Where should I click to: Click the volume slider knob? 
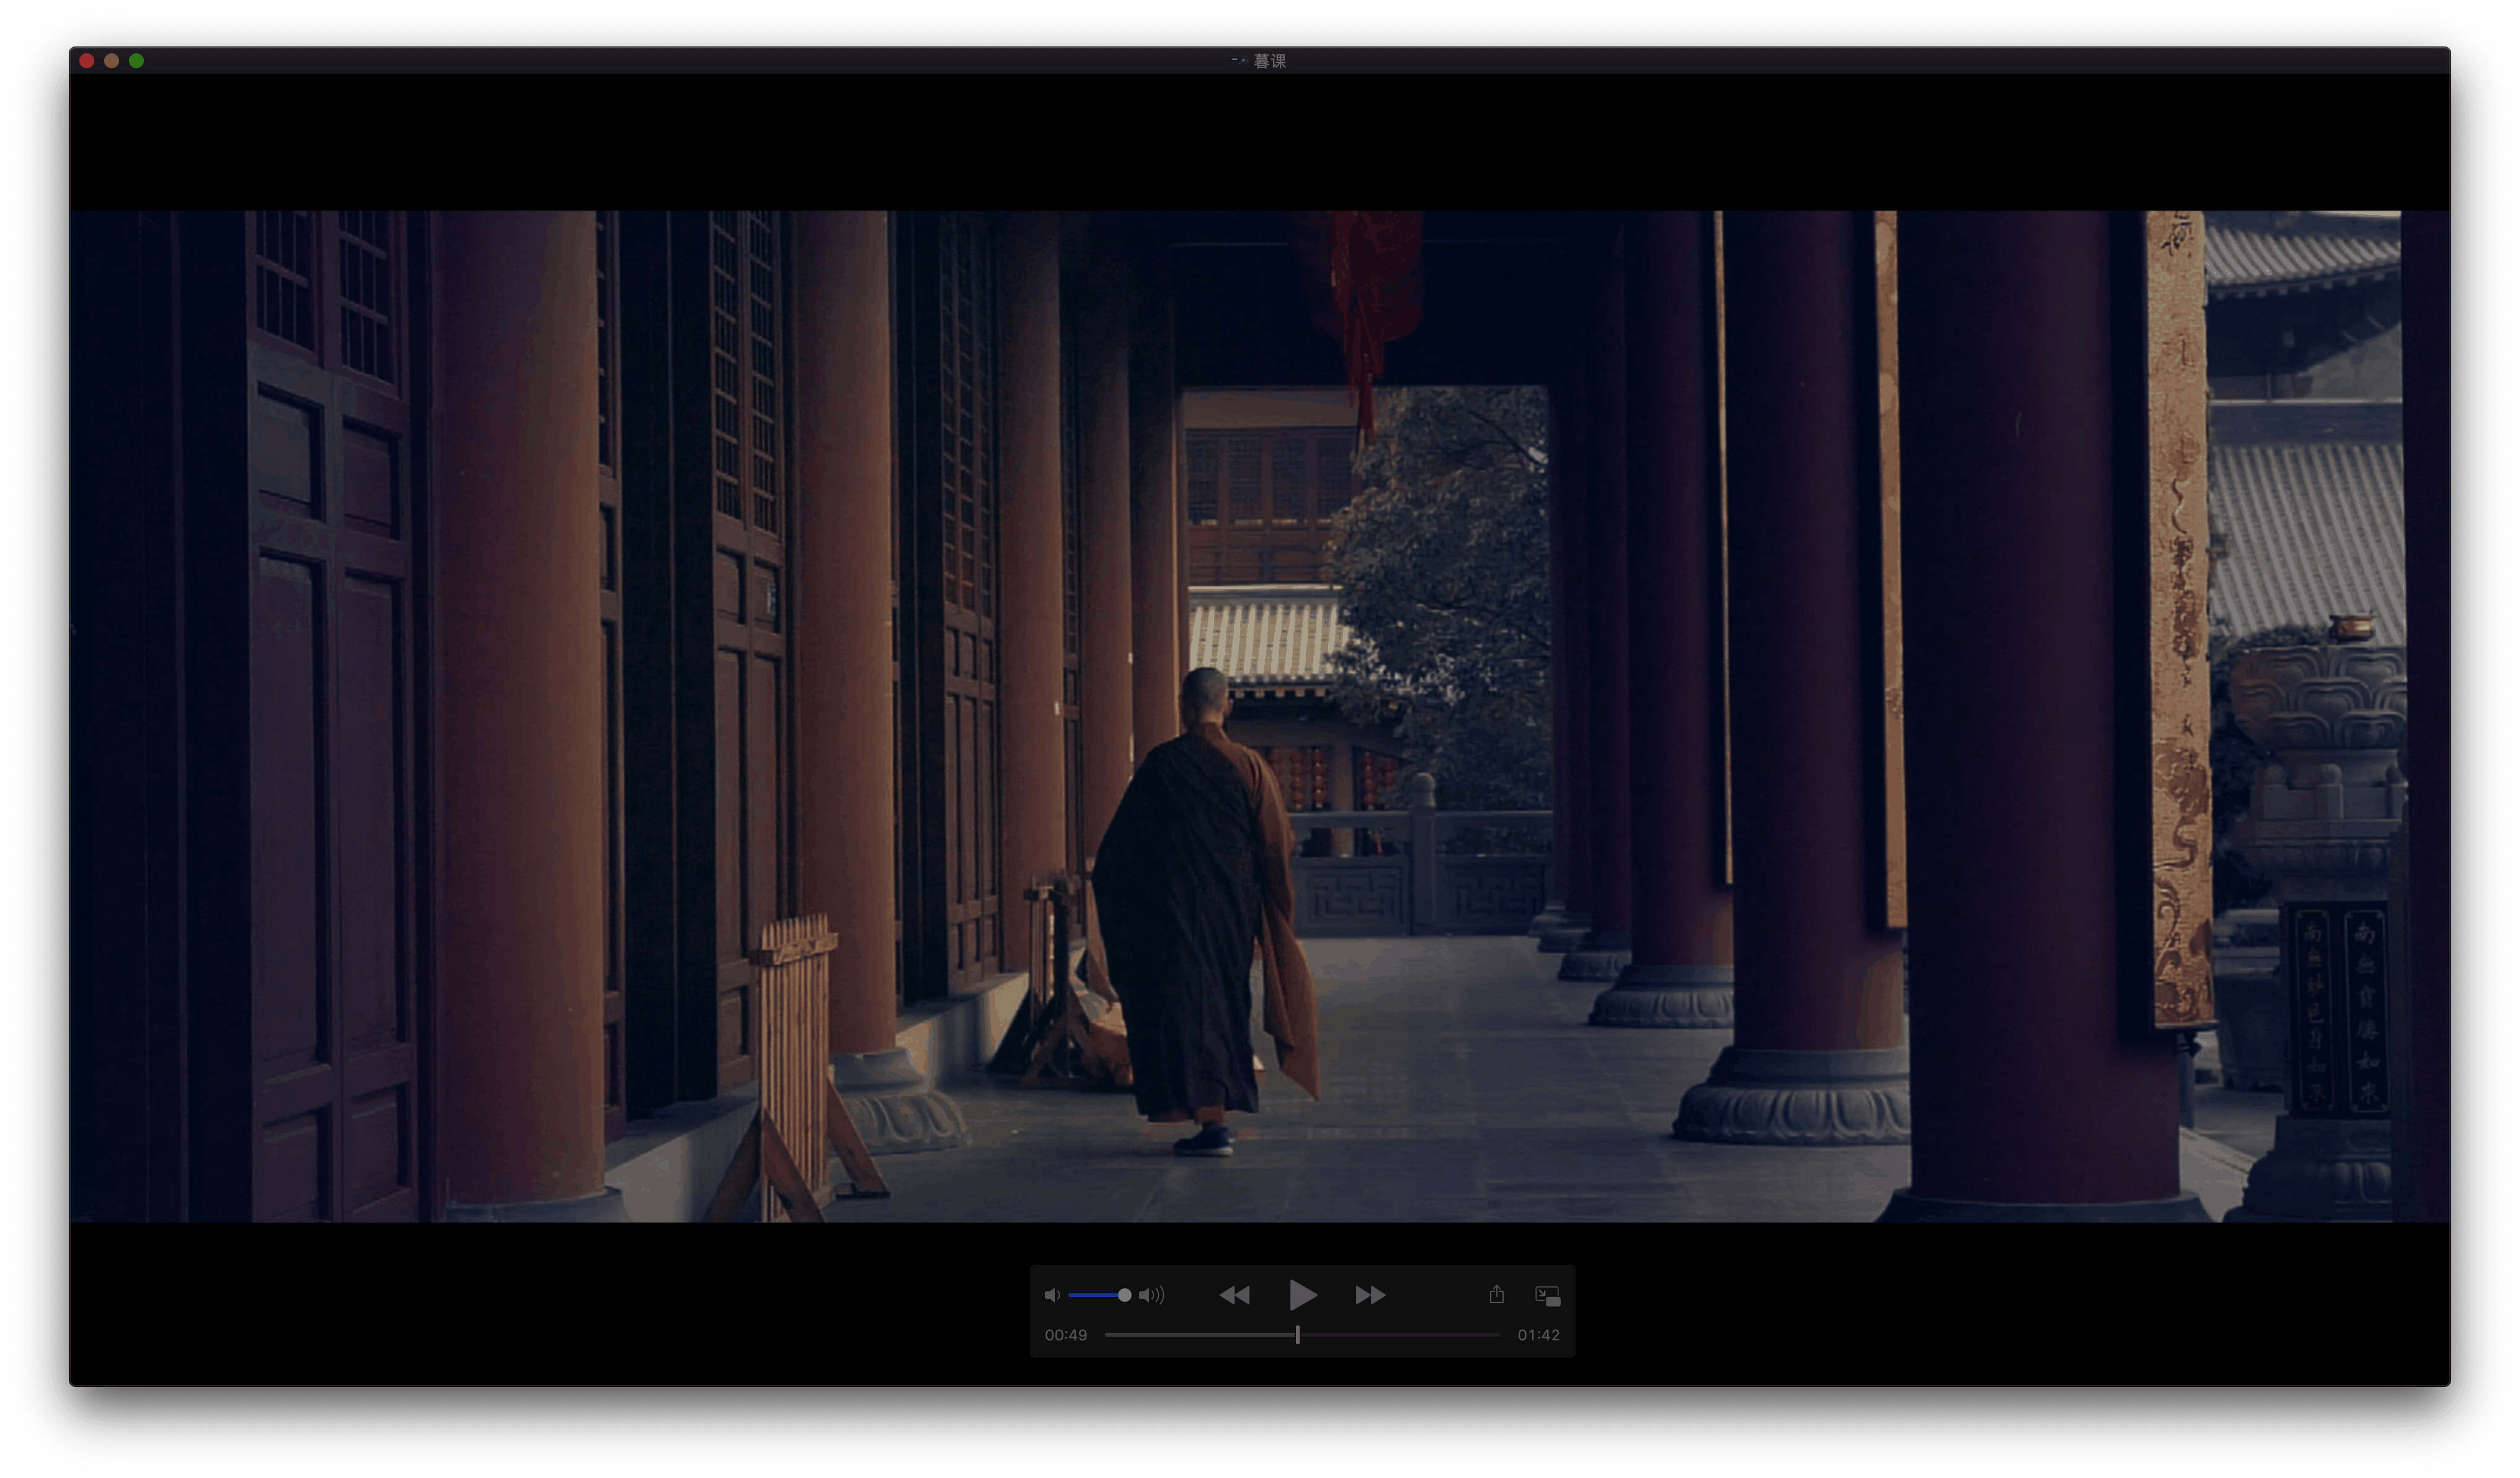[x=1124, y=1295]
